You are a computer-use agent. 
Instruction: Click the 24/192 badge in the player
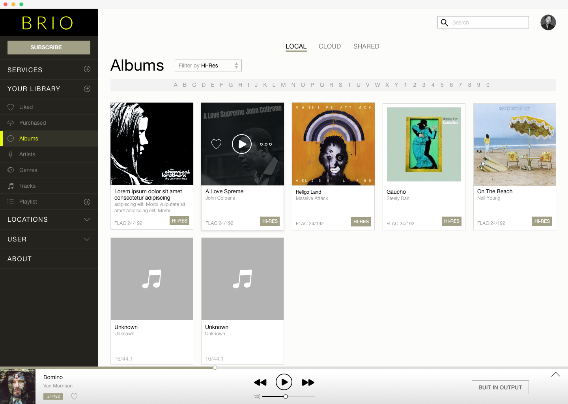tap(53, 397)
